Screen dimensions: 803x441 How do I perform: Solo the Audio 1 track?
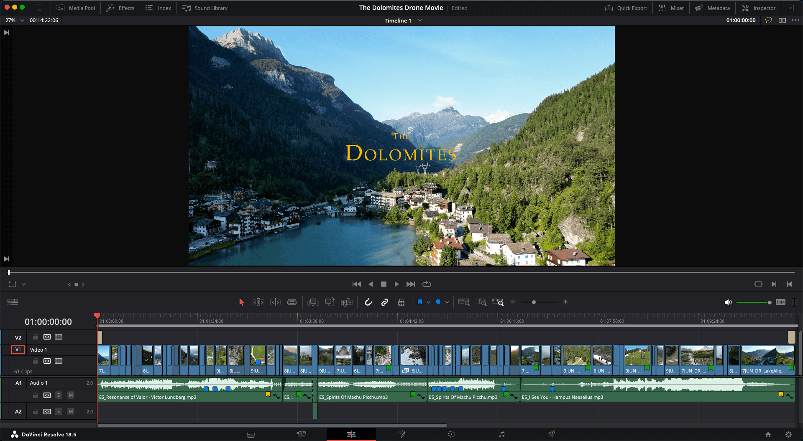pos(59,395)
